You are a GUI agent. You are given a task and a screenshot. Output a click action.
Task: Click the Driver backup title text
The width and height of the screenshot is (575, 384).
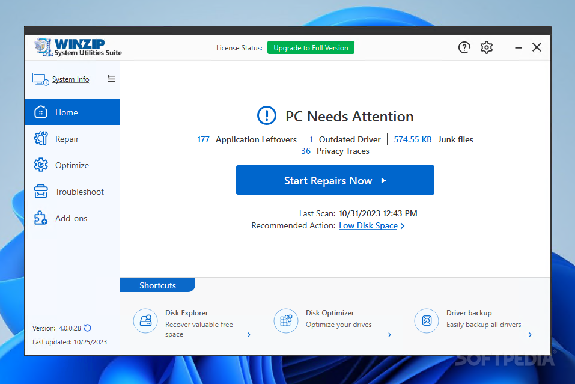click(x=469, y=313)
